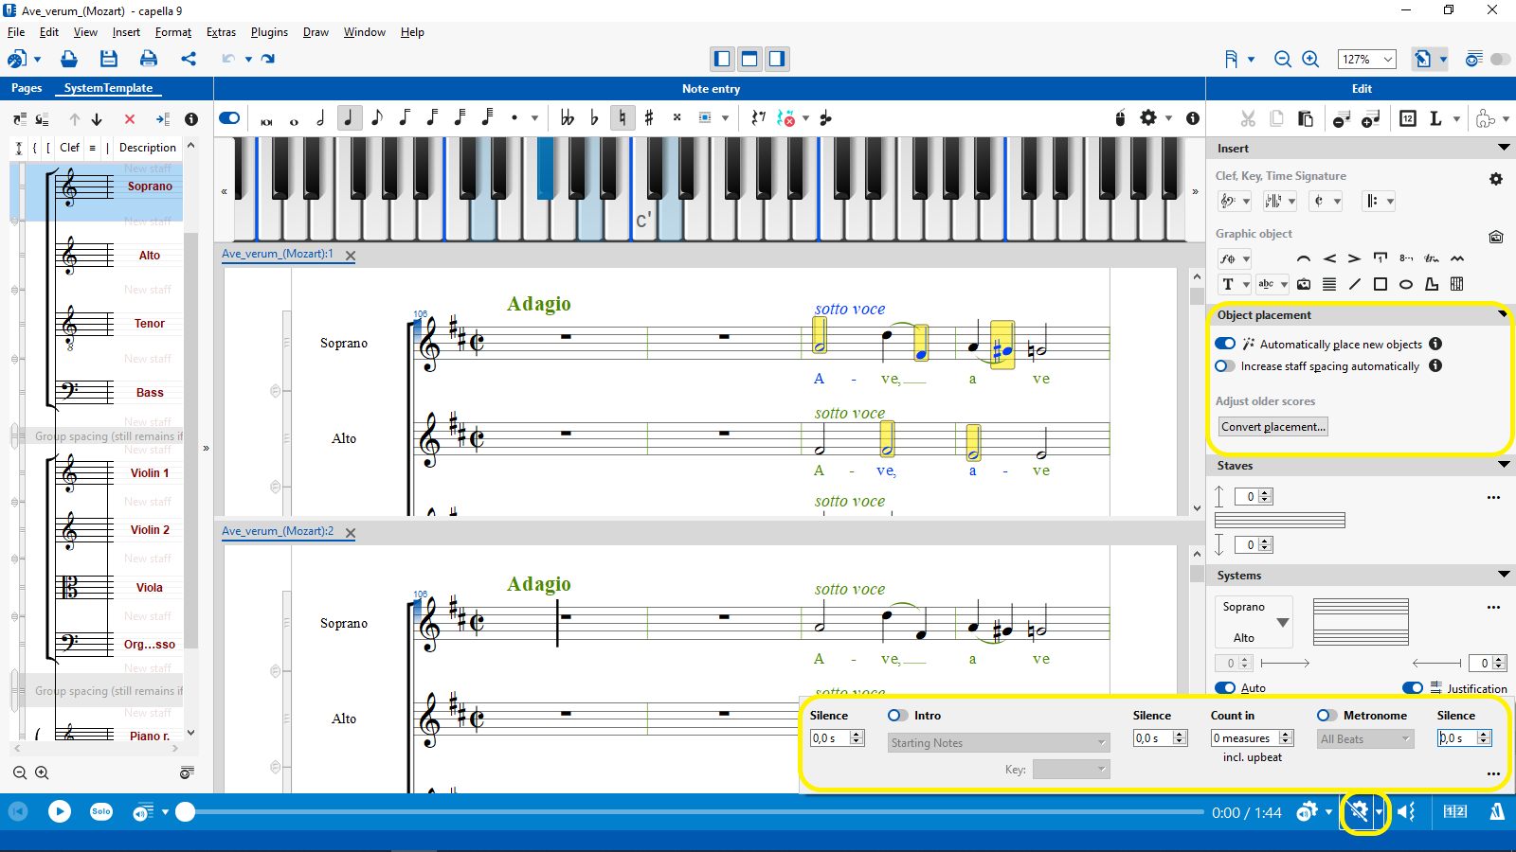The width and height of the screenshot is (1516, 852).
Task: Insert a decrescendo hairpin
Action: [x=1355, y=258]
